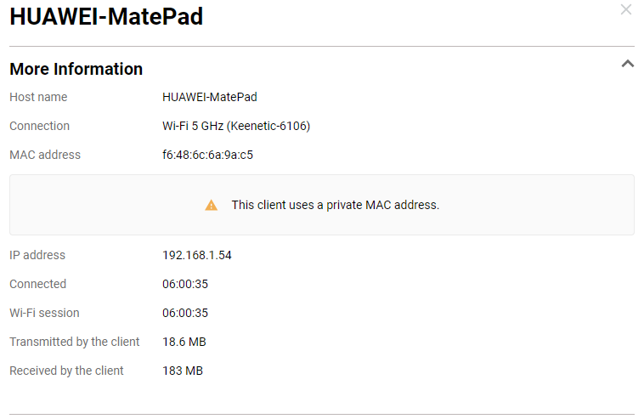The width and height of the screenshot is (644, 419).
Task: Select the IP address 192.168.1.54
Action: pyautogui.click(x=196, y=255)
